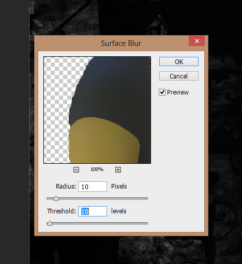242x264 pixels.
Task: Confirm the blur with OK
Action: [x=179, y=61]
